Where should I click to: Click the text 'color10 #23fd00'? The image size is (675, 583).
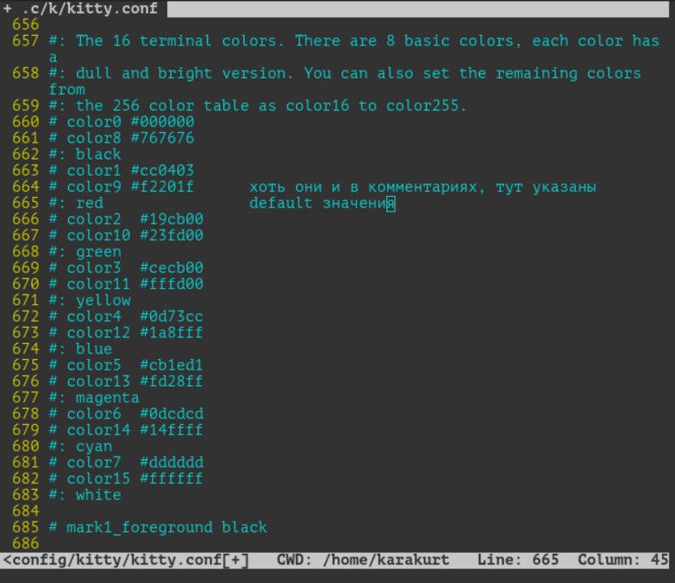point(135,235)
